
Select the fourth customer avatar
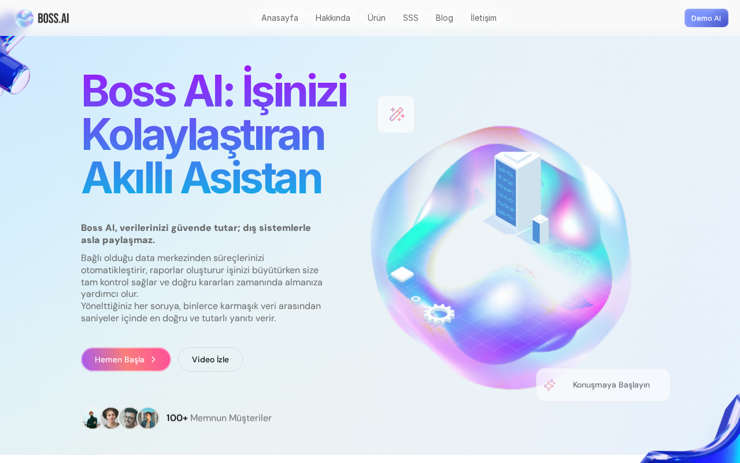click(x=148, y=418)
